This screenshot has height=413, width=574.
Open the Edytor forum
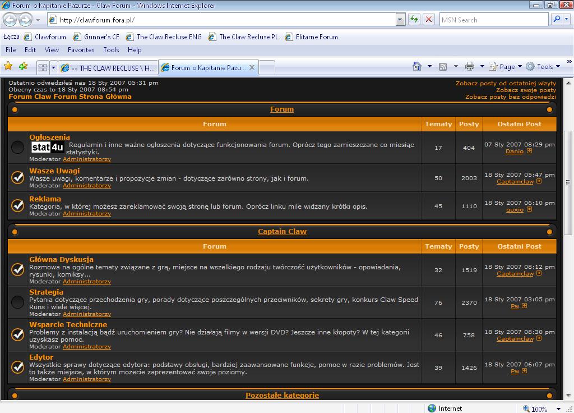(41, 357)
